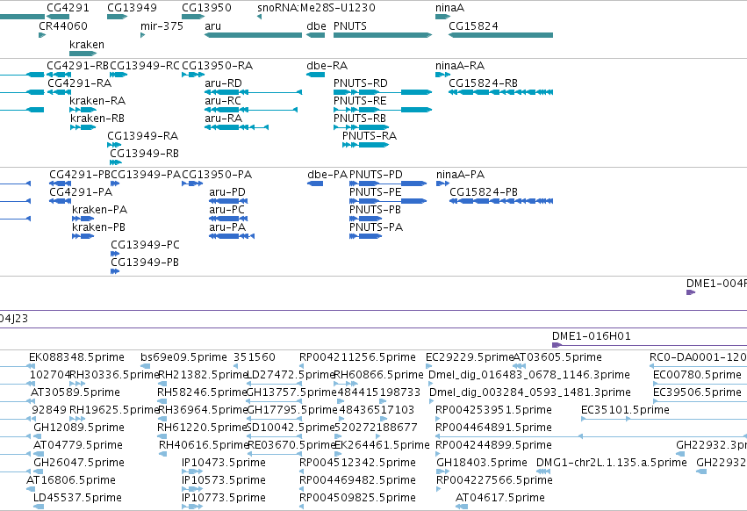Click transcript aru-RC glyph

251,110
